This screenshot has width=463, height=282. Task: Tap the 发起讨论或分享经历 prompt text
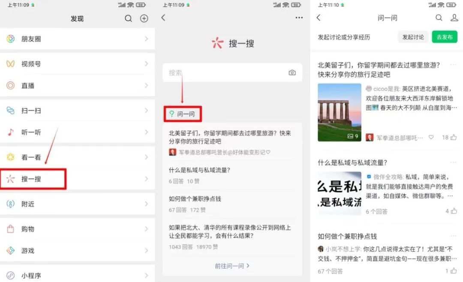(x=344, y=37)
